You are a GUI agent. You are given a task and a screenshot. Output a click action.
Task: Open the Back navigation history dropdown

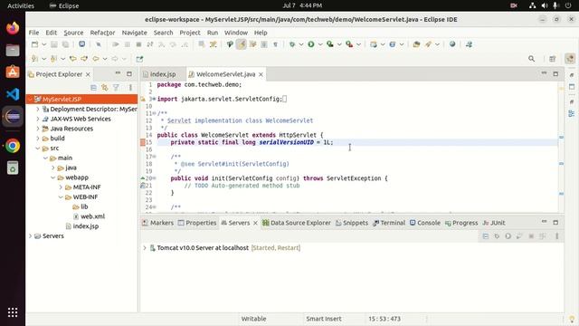105,59
